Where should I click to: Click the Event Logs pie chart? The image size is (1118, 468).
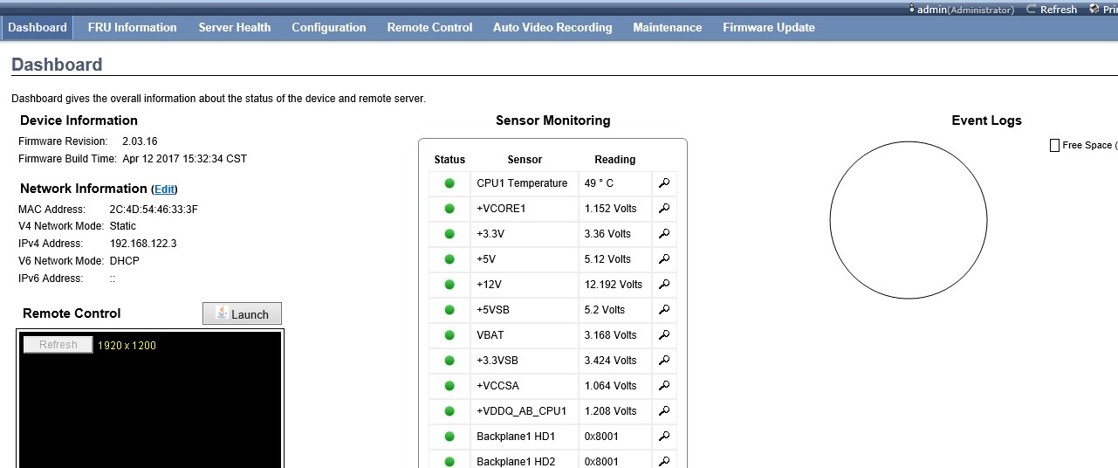tap(909, 221)
